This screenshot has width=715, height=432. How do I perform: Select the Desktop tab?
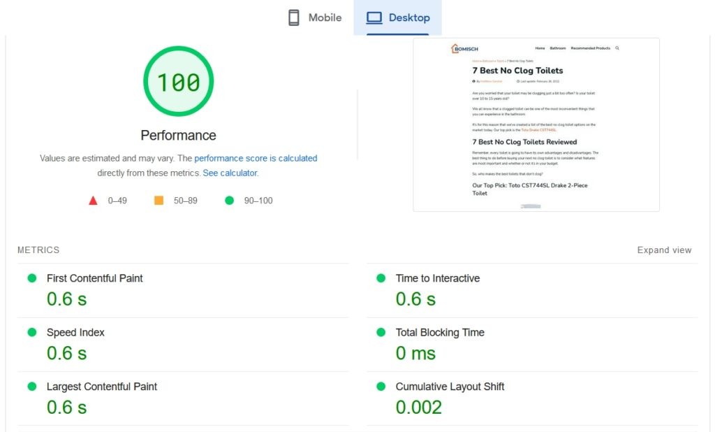(398, 17)
